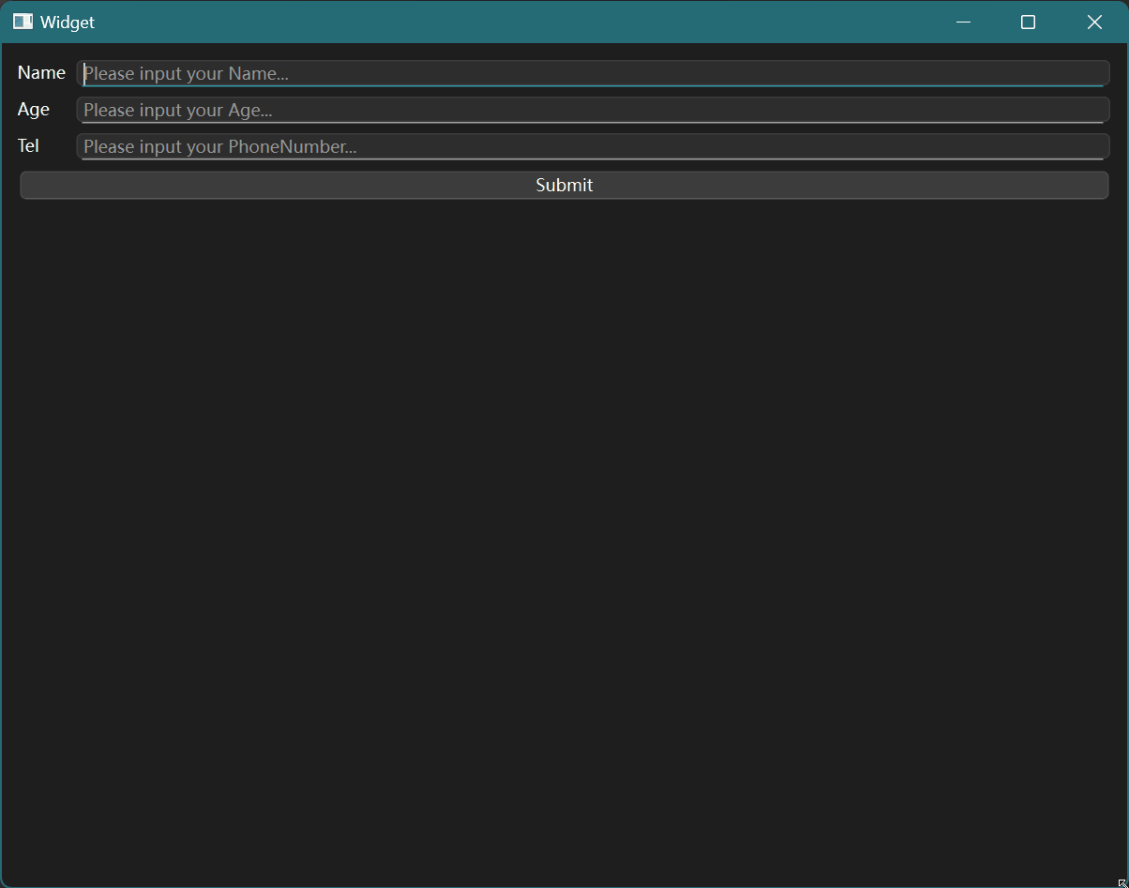The width and height of the screenshot is (1129, 888).
Task: Place cursor at right end of Name field
Action: [1097, 73]
